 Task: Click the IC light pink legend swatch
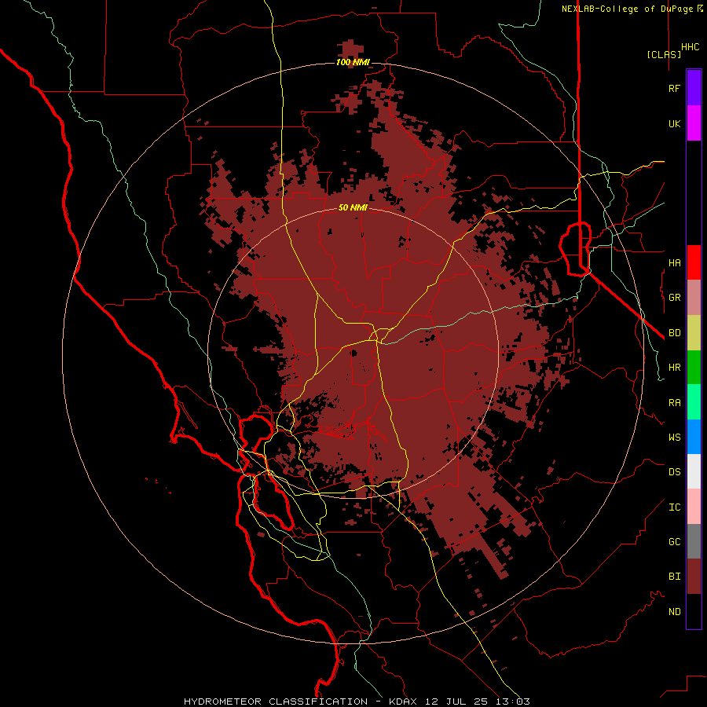coord(694,507)
